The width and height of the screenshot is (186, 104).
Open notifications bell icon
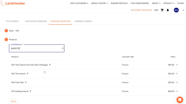[168, 10]
